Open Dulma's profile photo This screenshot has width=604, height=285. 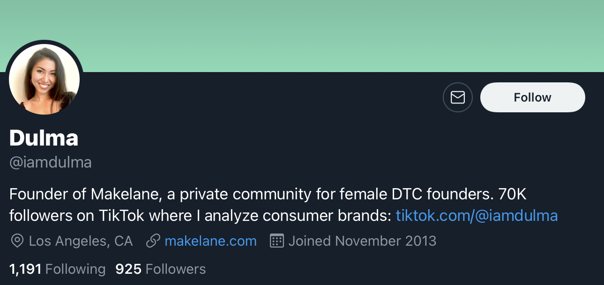point(45,79)
